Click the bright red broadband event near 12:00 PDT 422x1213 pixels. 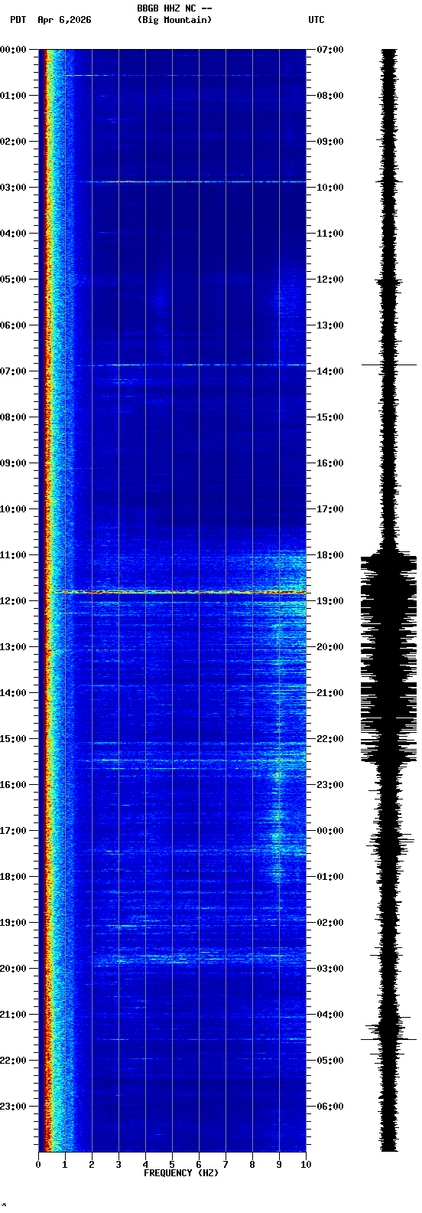pos(177,592)
